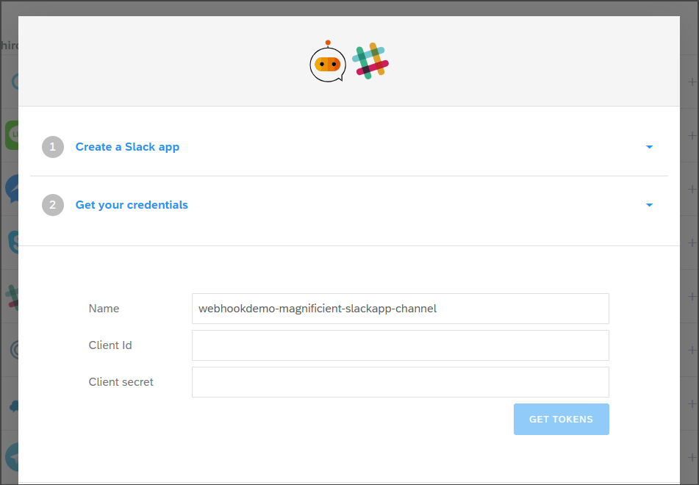Click the orange chatbot robot logo

[328, 62]
